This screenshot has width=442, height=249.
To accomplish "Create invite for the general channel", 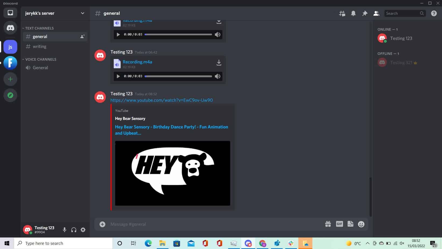I will [x=82, y=37].
